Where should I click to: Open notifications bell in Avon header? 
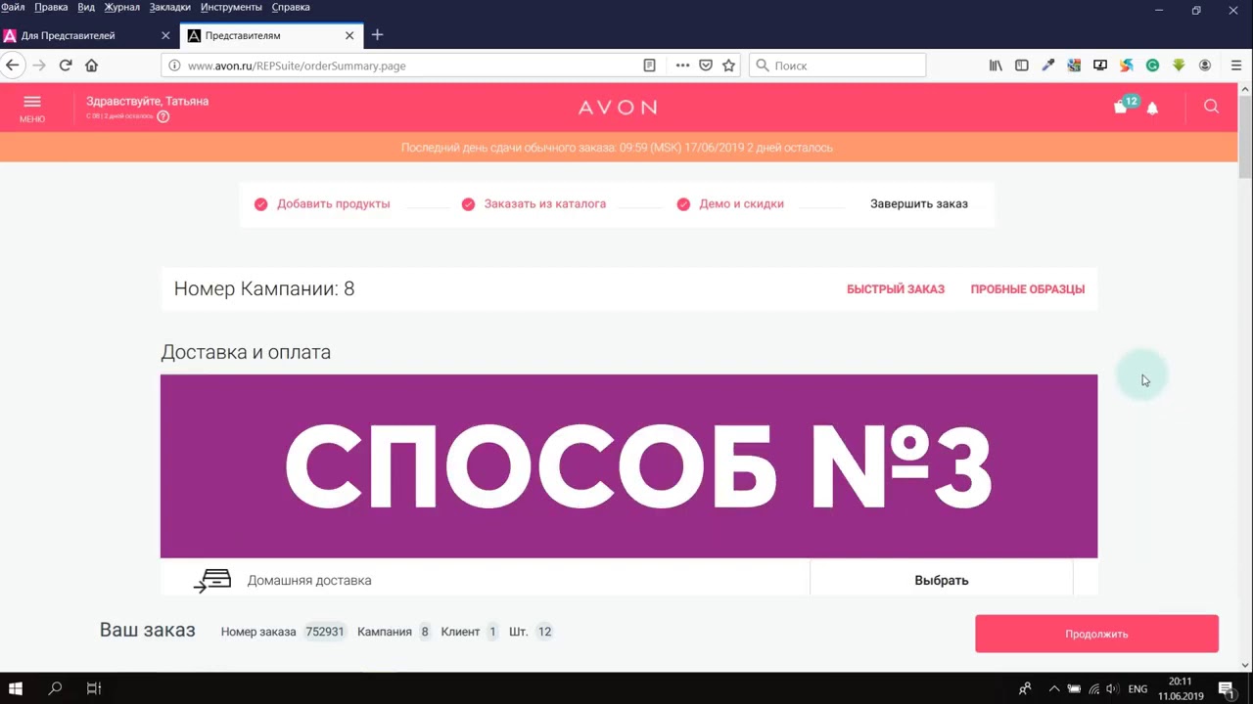[1152, 108]
